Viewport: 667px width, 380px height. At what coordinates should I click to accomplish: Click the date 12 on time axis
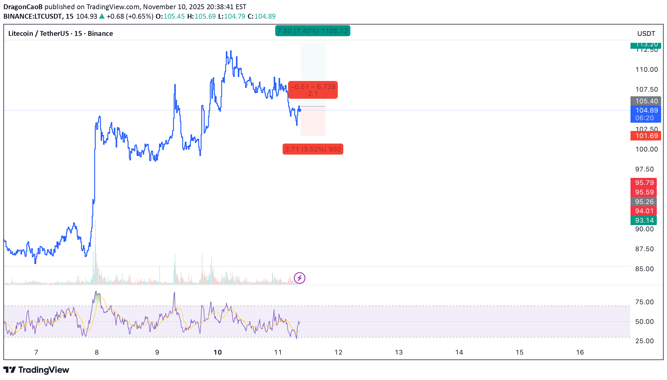(338, 352)
